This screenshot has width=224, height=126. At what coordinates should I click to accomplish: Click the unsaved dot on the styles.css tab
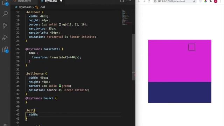[61, 1]
